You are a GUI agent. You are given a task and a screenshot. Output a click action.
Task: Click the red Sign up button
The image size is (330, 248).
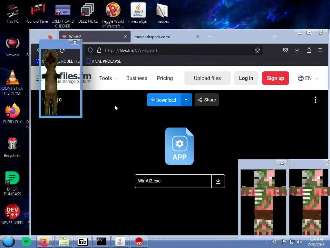click(275, 78)
